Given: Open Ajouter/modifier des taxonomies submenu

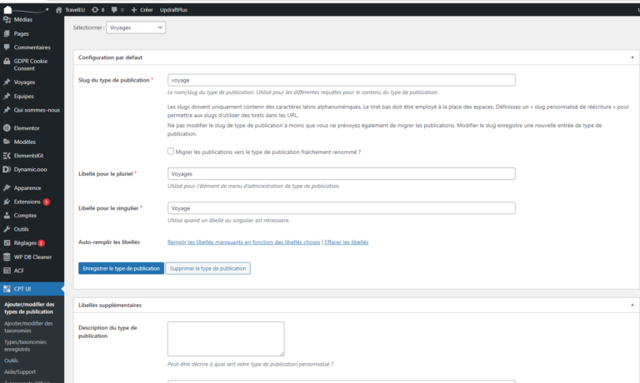Looking at the screenshot, I should [28, 327].
